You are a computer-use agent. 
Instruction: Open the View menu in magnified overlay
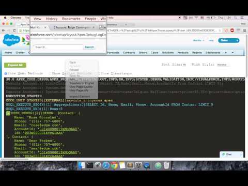coord(37,19)
